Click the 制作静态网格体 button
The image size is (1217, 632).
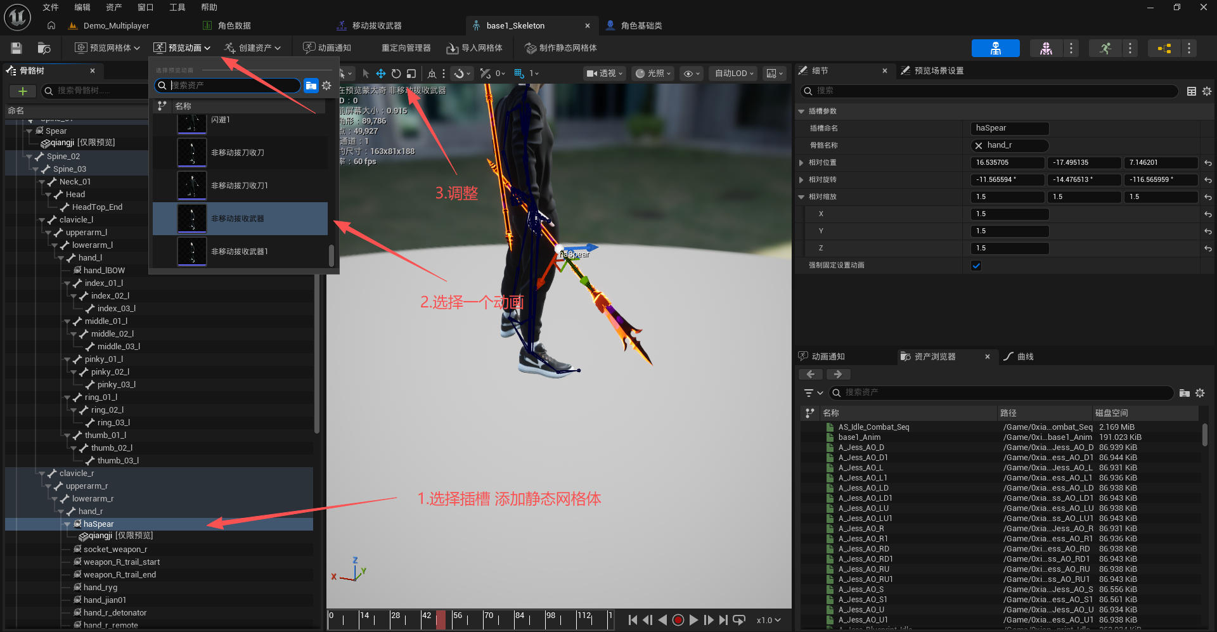coord(561,48)
